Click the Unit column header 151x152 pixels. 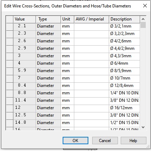point(68,19)
